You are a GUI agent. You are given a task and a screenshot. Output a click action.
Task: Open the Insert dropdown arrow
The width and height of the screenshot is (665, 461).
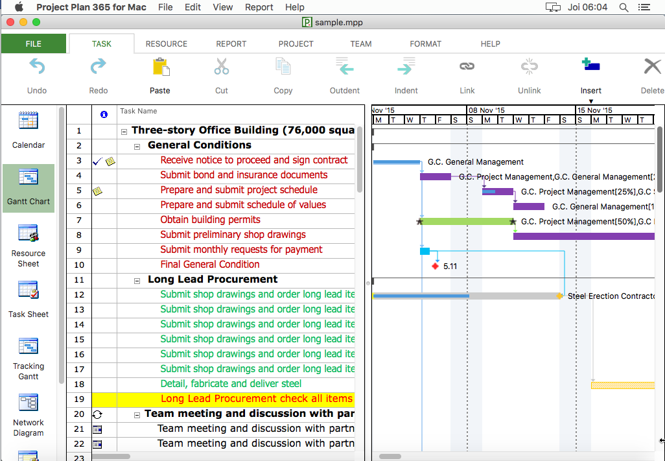[x=590, y=101]
